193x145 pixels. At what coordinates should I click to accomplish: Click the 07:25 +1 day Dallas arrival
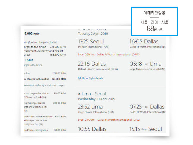pyautogui.click(x=147, y=107)
